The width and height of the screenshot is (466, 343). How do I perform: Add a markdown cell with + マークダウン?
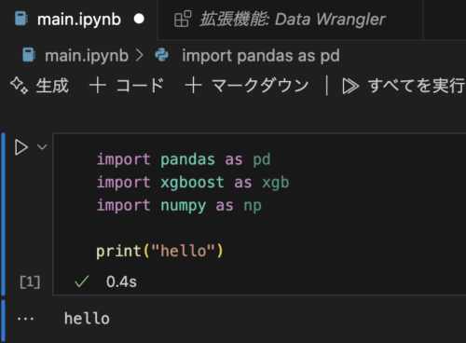click(x=247, y=86)
